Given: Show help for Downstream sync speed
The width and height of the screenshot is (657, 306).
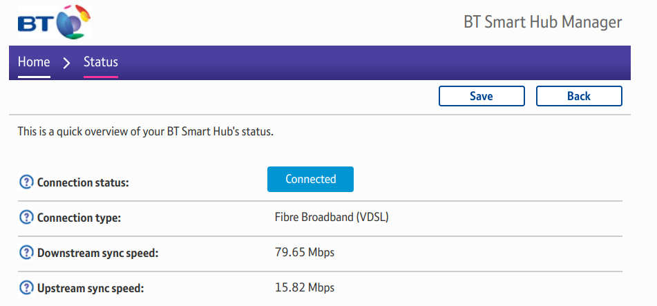Looking at the screenshot, I should click(26, 253).
